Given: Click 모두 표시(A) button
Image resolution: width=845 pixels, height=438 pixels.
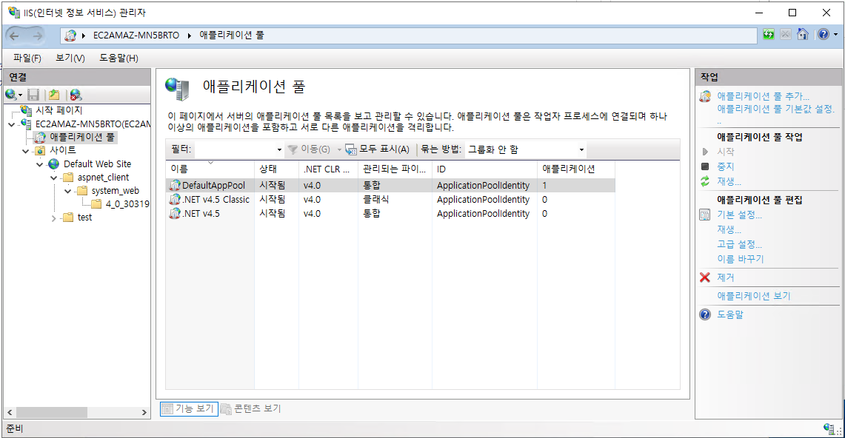Looking at the screenshot, I should 378,149.
